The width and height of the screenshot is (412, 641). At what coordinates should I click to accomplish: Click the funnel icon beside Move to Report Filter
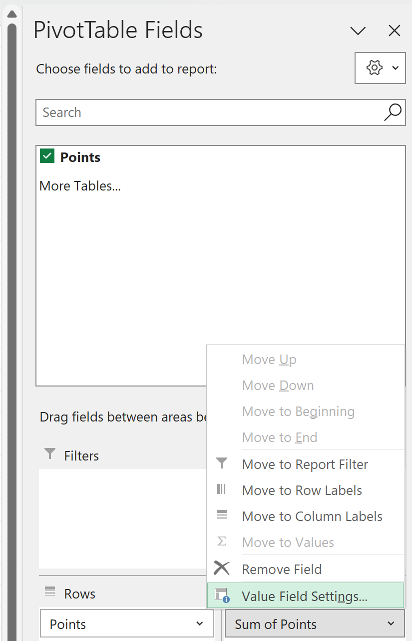coord(222,463)
